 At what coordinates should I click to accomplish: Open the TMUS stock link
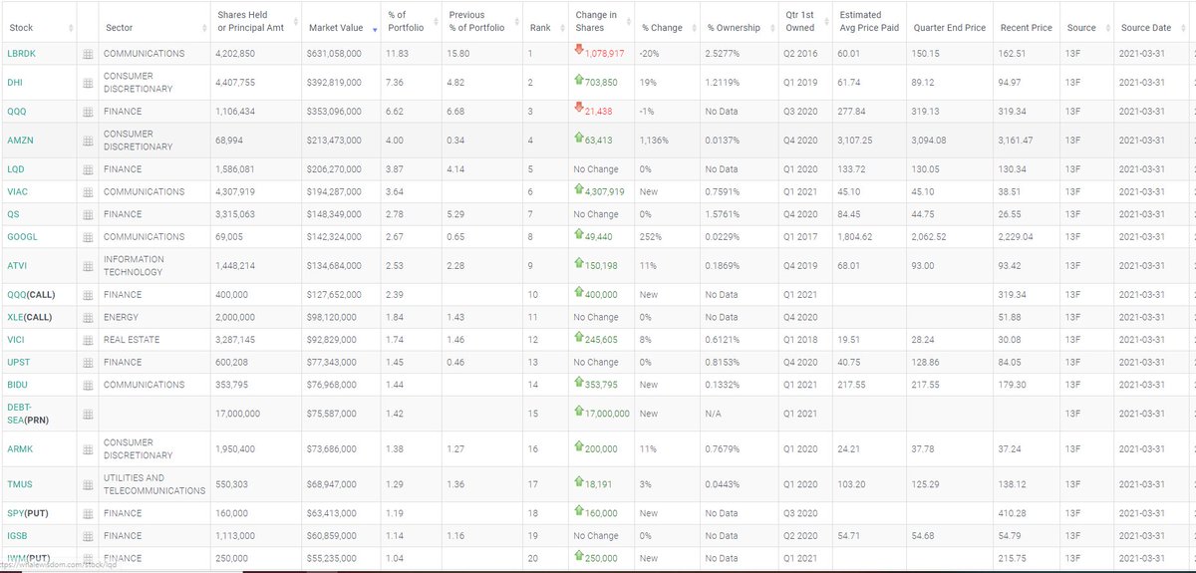(x=18, y=484)
